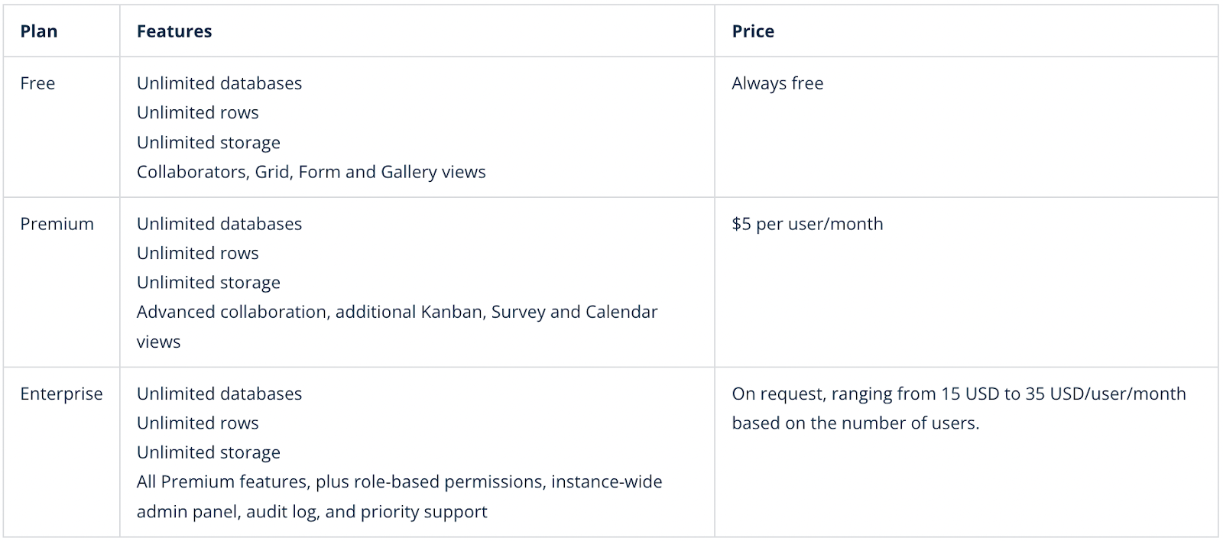The width and height of the screenshot is (1223, 541).
Task: Click the "Always free" price text
Action: (777, 83)
